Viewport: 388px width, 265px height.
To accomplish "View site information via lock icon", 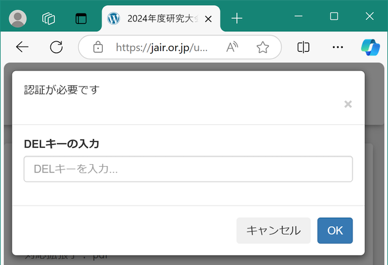I will tap(98, 47).
